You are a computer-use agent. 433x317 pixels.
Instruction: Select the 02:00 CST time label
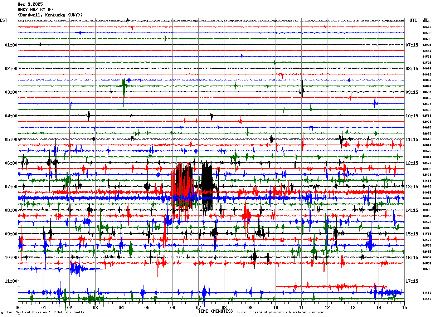(x=11, y=69)
